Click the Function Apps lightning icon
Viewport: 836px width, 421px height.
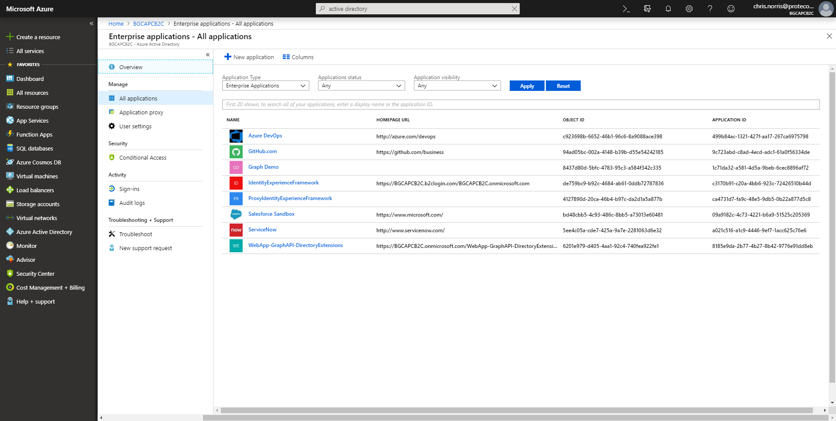pyautogui.click(x=10, y=134)
